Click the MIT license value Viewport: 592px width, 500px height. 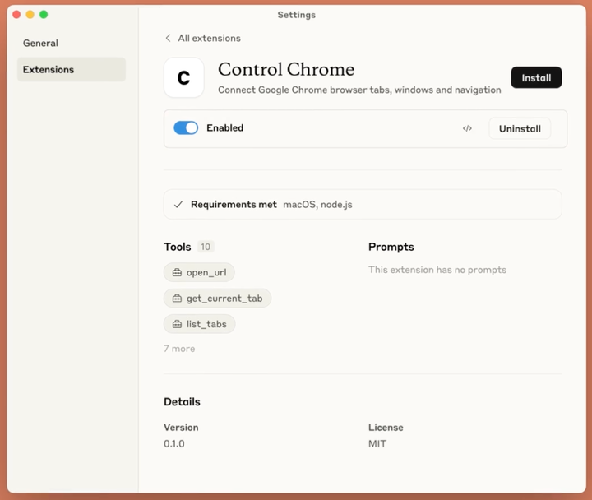(377, 444)
